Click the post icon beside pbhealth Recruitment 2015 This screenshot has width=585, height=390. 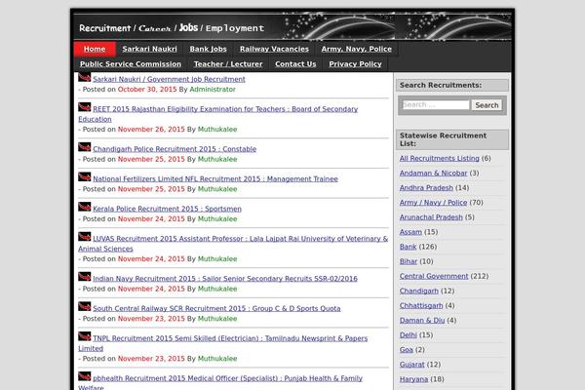pyautogui.click(x=84, y=376)
